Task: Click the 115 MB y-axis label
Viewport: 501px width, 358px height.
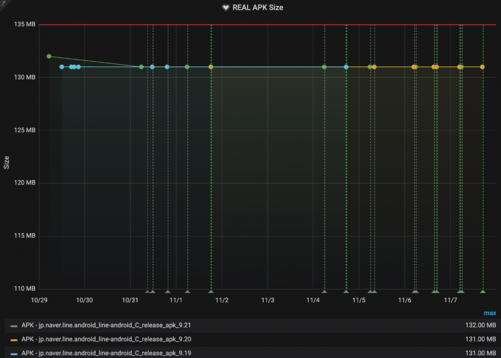Action: [24, 236]
